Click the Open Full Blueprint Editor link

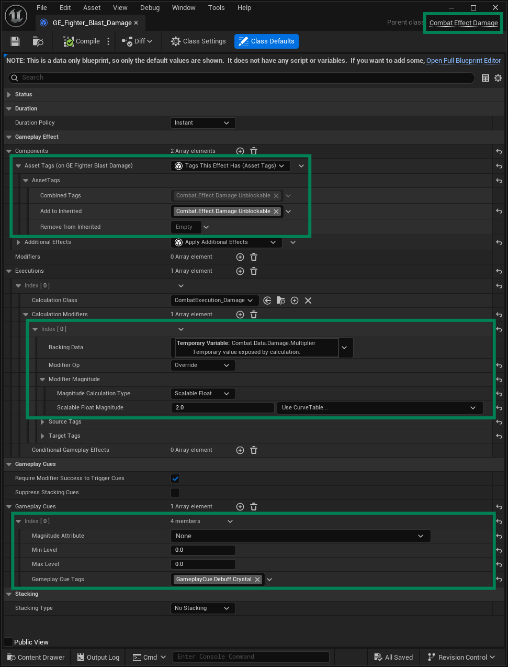pyautogui.click(x=464, y=61)
